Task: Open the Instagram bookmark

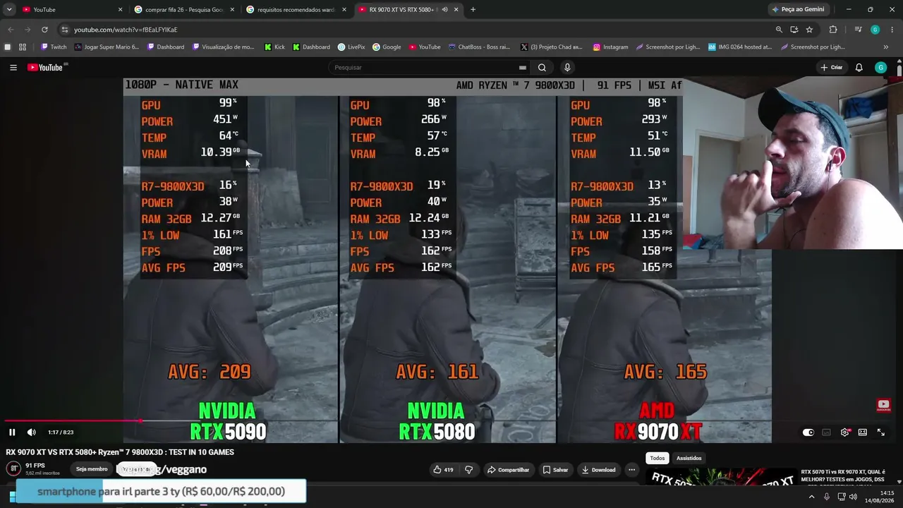Action: point(610,47)
